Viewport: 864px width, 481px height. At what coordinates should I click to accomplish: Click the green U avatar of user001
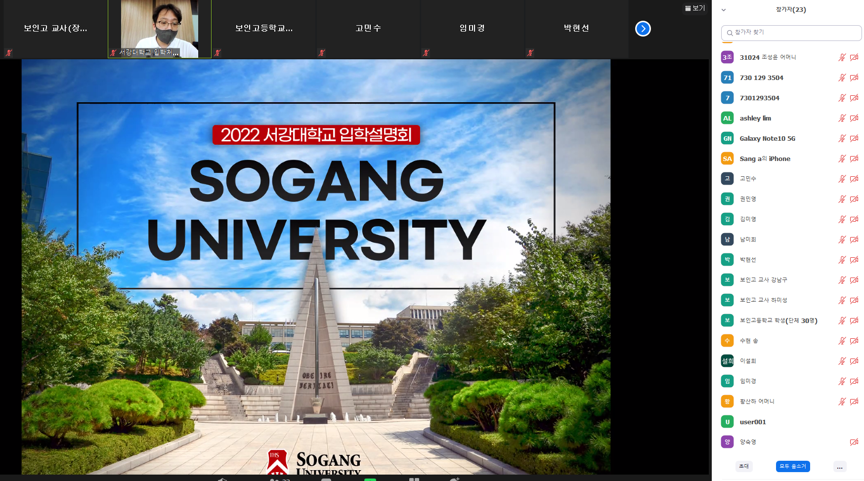727,422
